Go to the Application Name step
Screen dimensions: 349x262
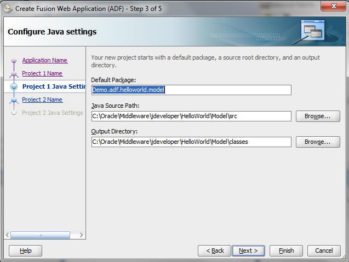pos(45,60)
